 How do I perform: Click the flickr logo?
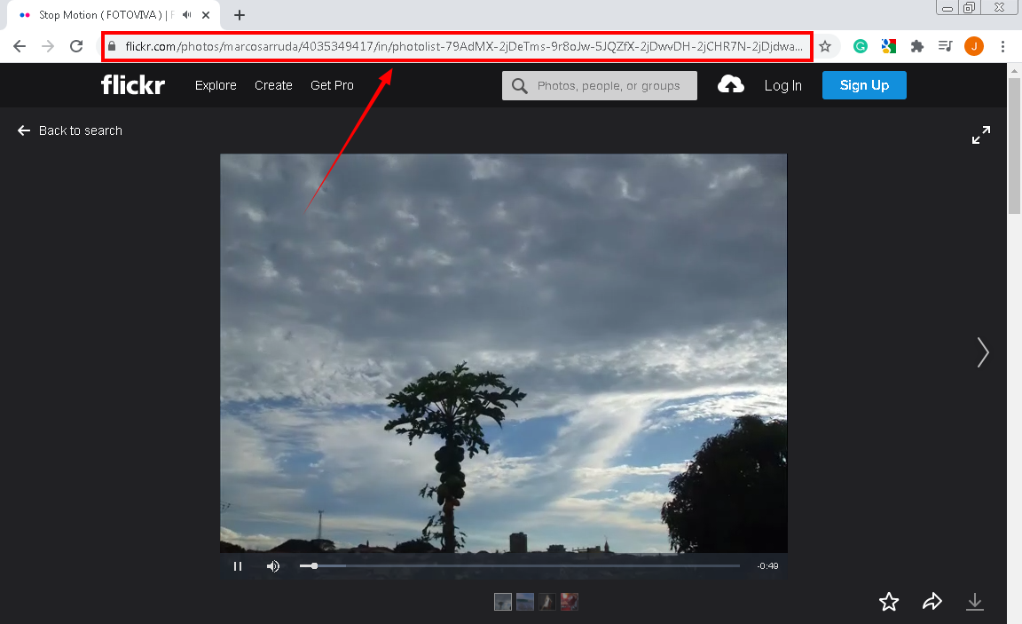tap(132, 84)
